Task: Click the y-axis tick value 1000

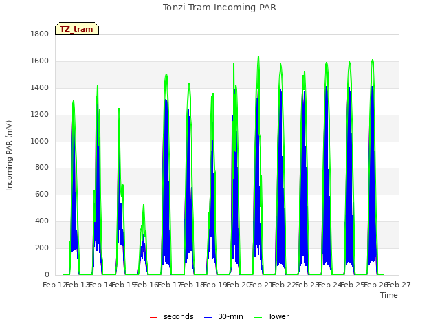Action: point(40,141)
